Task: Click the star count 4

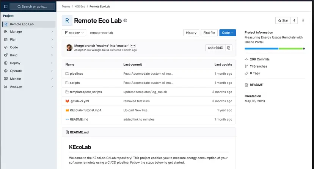Action: pos(294,20)
